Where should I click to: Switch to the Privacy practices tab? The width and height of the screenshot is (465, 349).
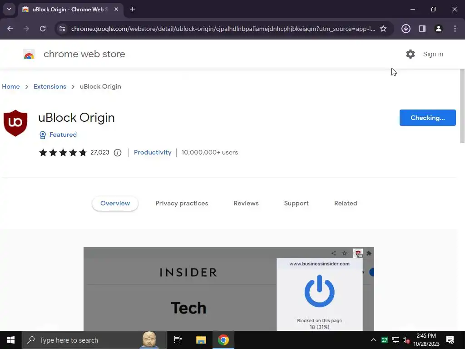pos(182,203)
